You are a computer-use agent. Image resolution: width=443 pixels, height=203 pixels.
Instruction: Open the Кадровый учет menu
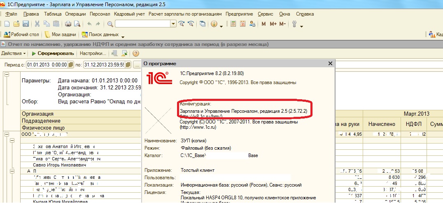point(129,14)
